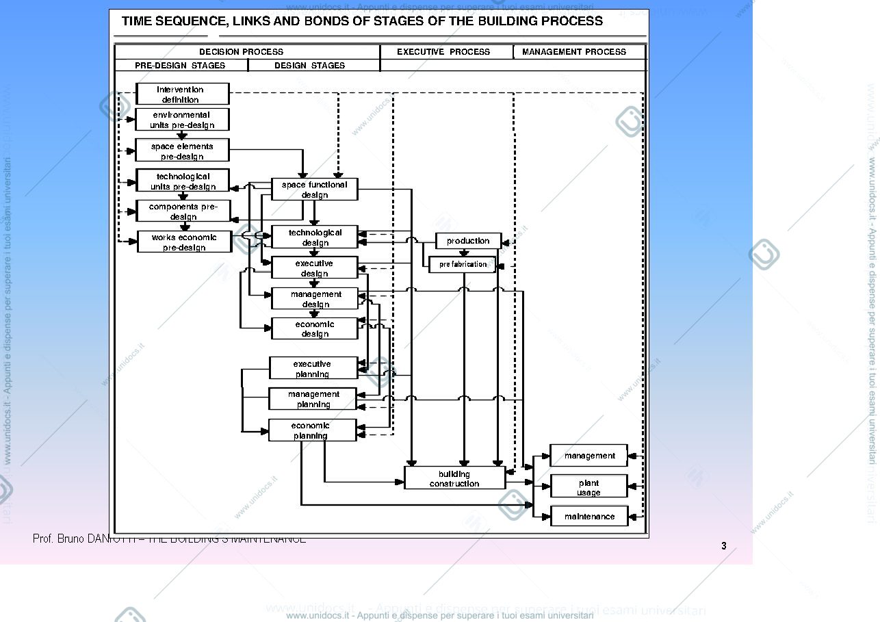Select the 'economic planning' box

click(313, 430)
